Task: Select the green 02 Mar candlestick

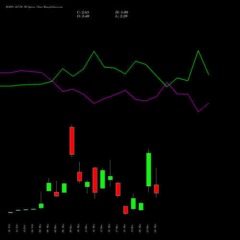Action: pos(41,206)
